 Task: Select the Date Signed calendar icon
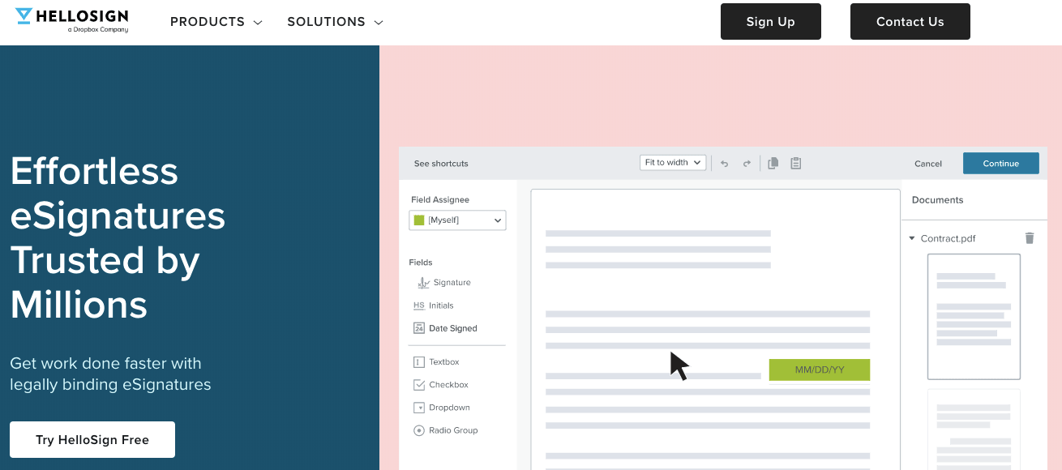(419, 328)
